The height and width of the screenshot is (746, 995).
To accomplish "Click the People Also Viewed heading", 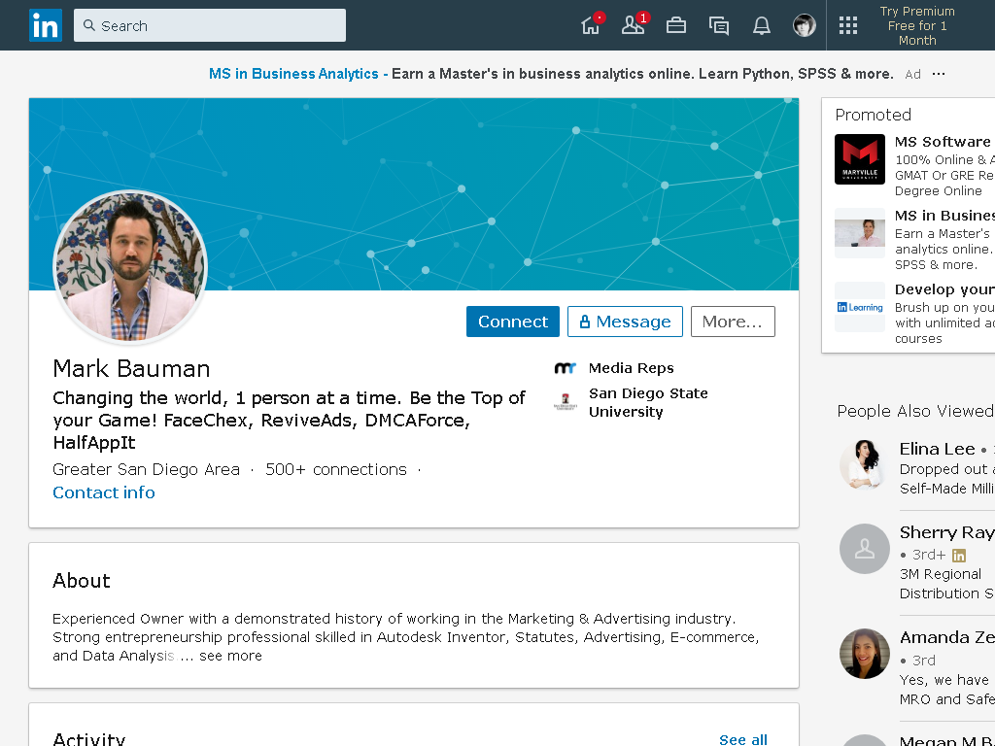I will coord(915,411).
